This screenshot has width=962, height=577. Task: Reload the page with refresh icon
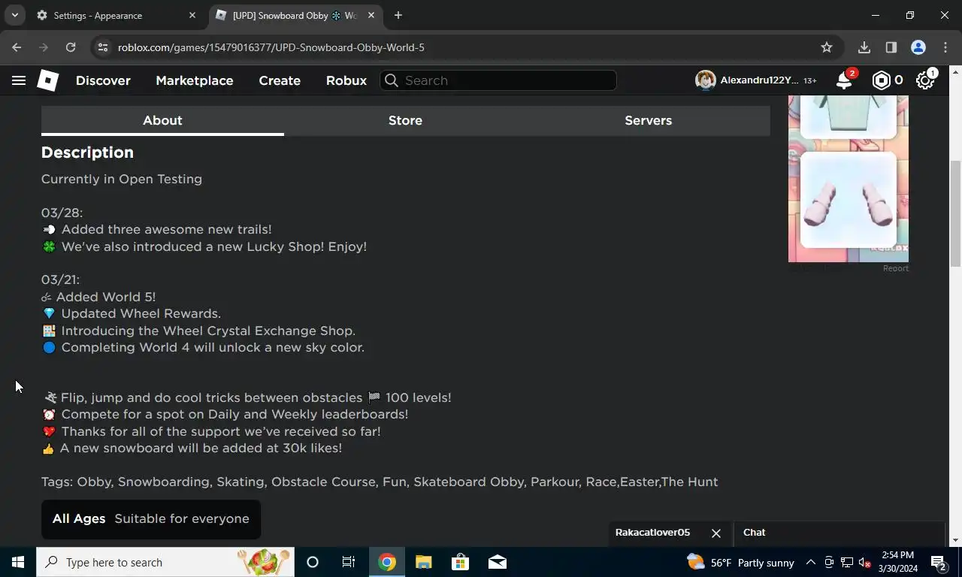(71, 47)
